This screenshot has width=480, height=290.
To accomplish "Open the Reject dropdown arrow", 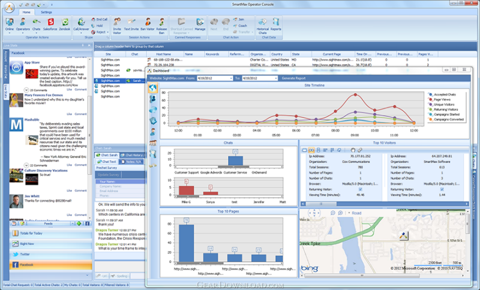I will tap(108, 32).
